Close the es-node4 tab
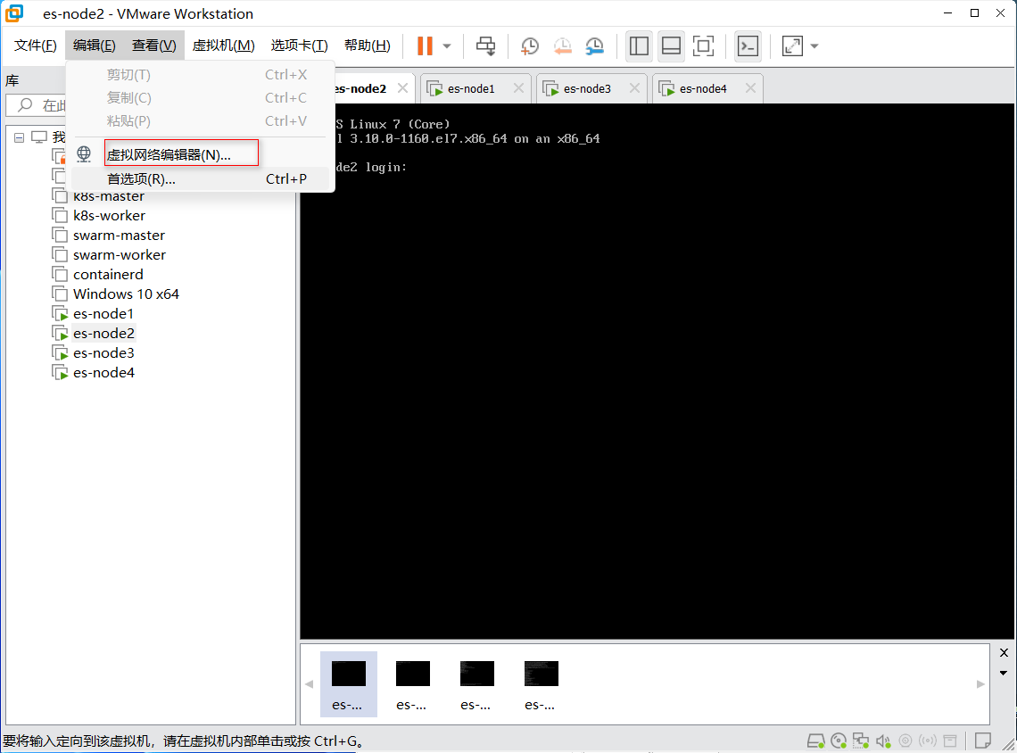The height and width of the screenshot is (753, 1017). point(750,88)
